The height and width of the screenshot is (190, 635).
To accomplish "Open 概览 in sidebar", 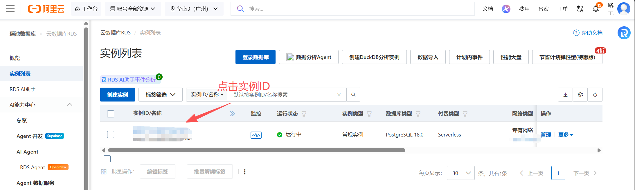I will coord(15,58).
